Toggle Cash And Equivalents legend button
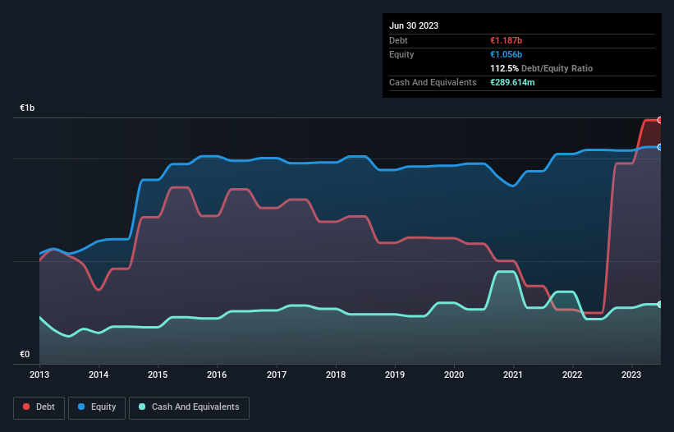Viewport: 674px width, 432px height. click(x=189, y=407)
